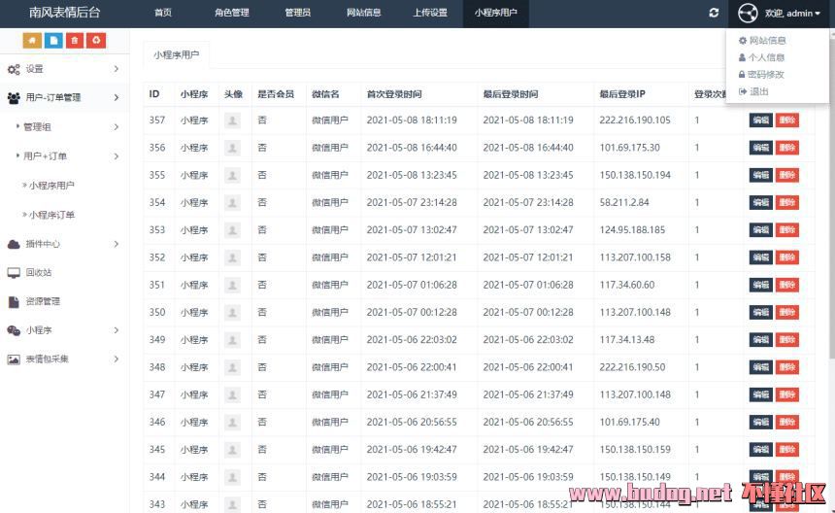
Task: Delete user row ID 348
Action: [787, 367]
